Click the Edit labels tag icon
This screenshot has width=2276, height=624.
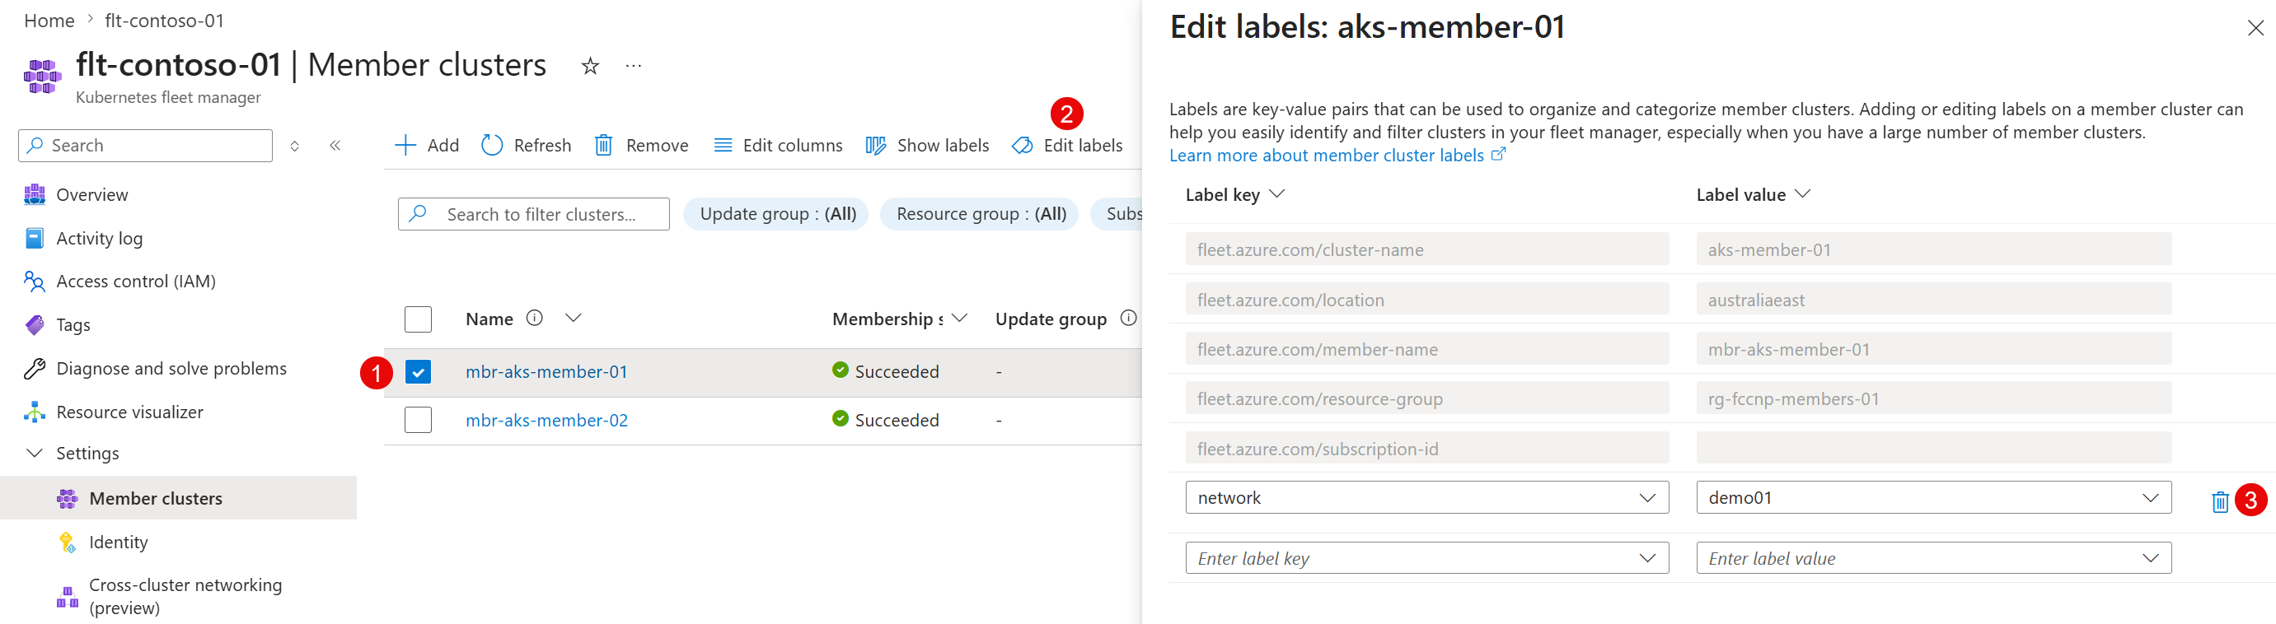(x=1023, y=146)
